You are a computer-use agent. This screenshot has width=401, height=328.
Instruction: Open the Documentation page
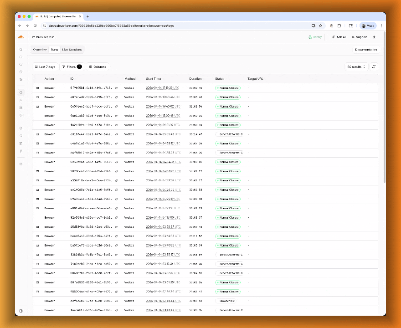(x=366, y=49)
